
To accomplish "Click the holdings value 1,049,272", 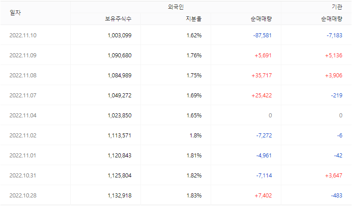I will point(119,96).
